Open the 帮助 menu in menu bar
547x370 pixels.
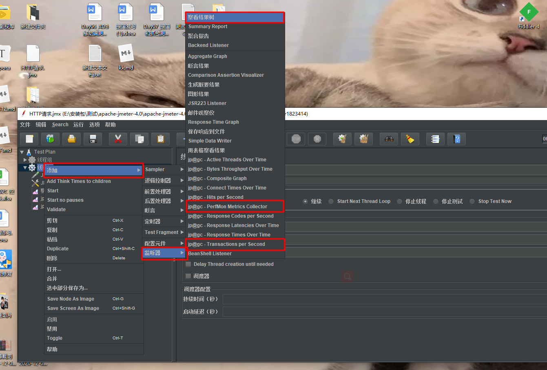point(110,125)
